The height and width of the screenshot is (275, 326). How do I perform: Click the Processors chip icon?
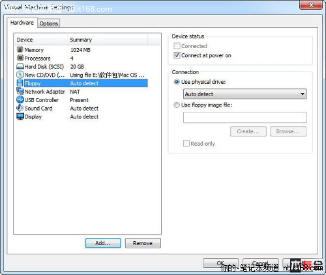click(x=20, y=58)
